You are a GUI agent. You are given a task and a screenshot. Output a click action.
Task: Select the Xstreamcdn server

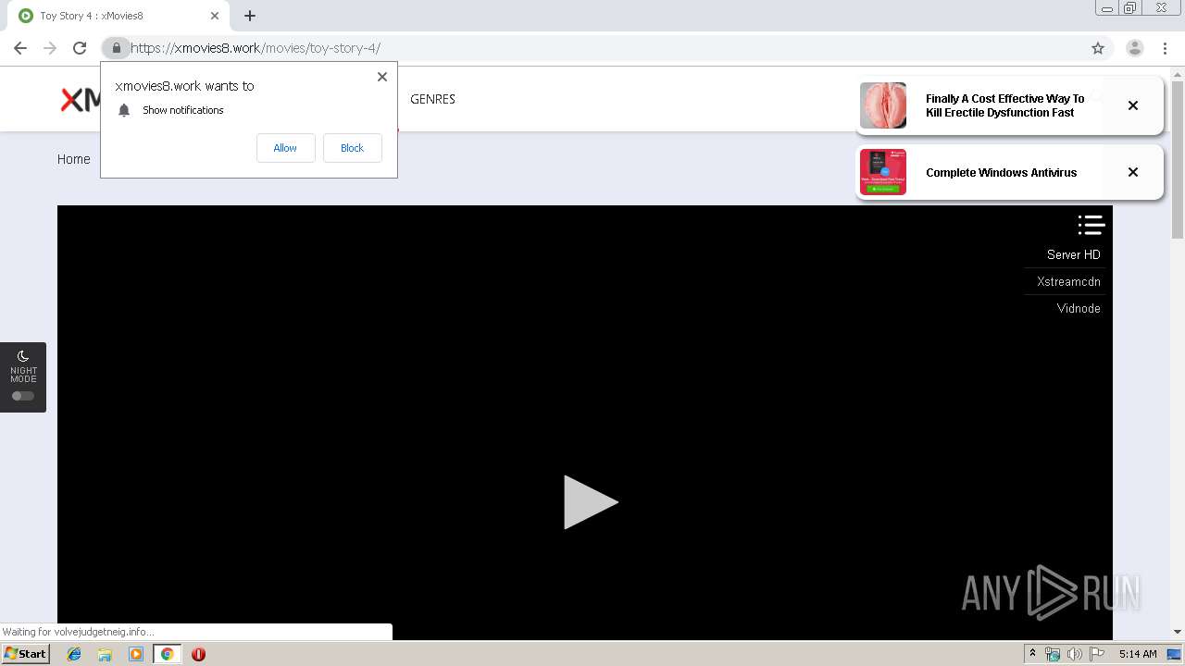[x=1068, y=281]
